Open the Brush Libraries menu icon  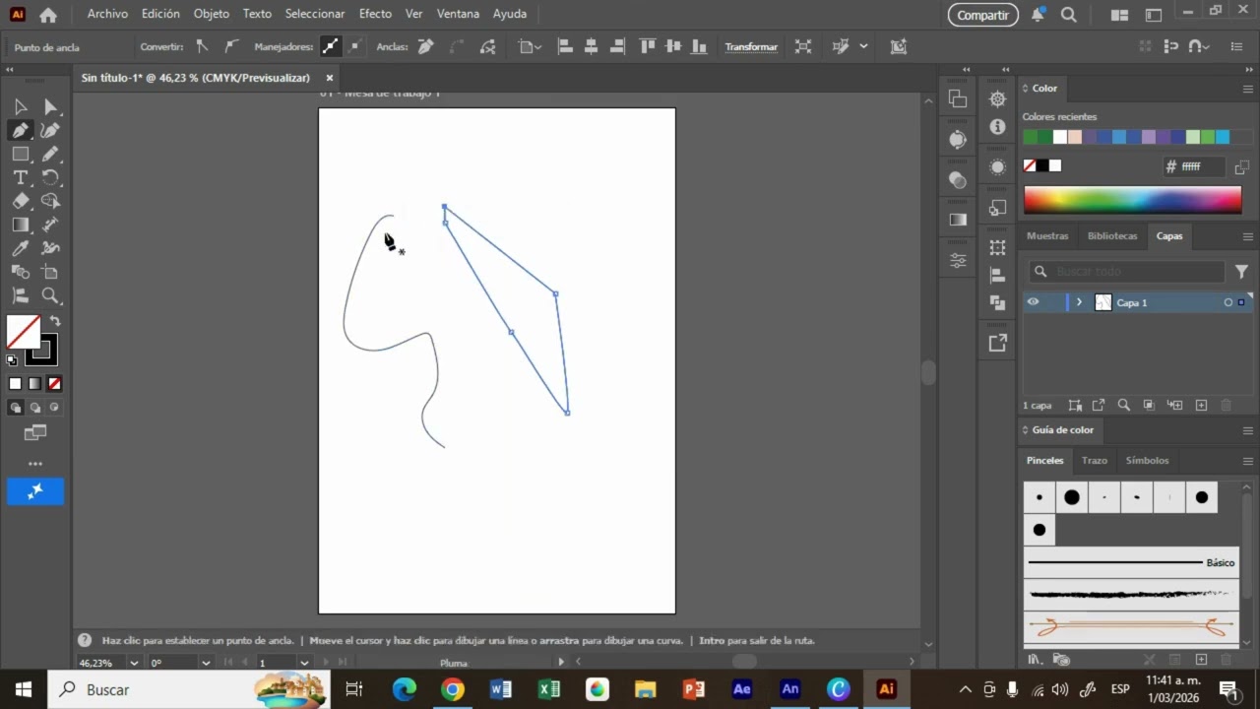(1034, 659)
